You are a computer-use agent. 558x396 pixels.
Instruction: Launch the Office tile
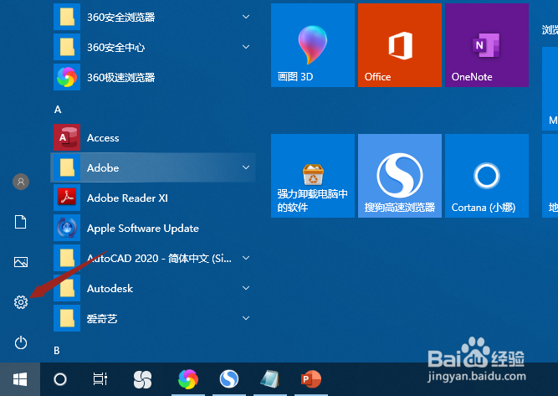(x=400, y=45)
